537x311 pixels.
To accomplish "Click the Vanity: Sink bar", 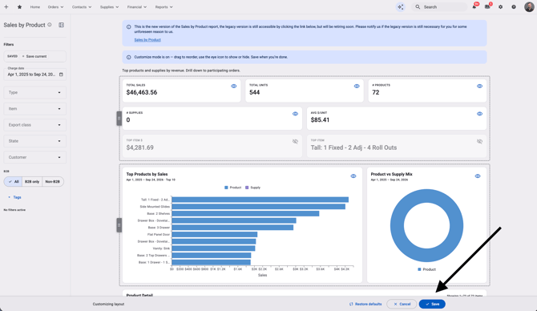I will (213, 248).
